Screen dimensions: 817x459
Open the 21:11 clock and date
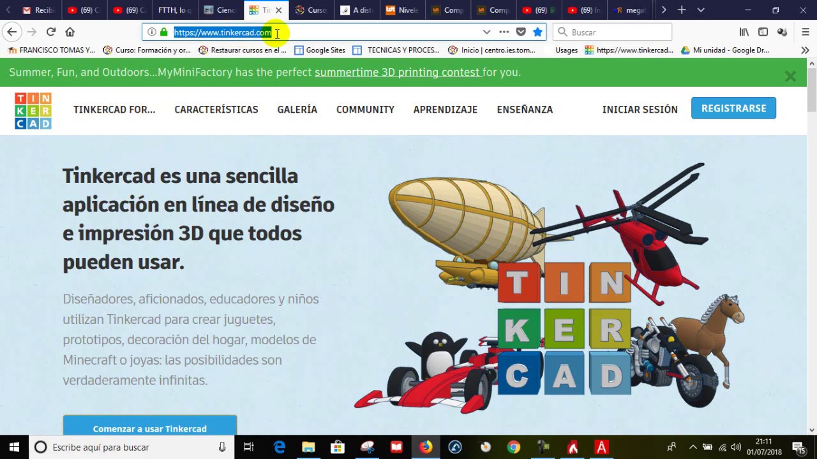pos(765,447)
